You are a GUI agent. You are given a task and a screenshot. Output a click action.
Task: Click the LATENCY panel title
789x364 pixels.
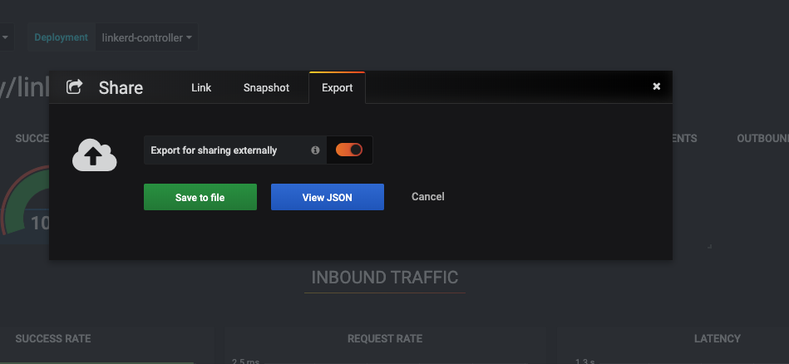pyautogui.click(x=717, y=339)
